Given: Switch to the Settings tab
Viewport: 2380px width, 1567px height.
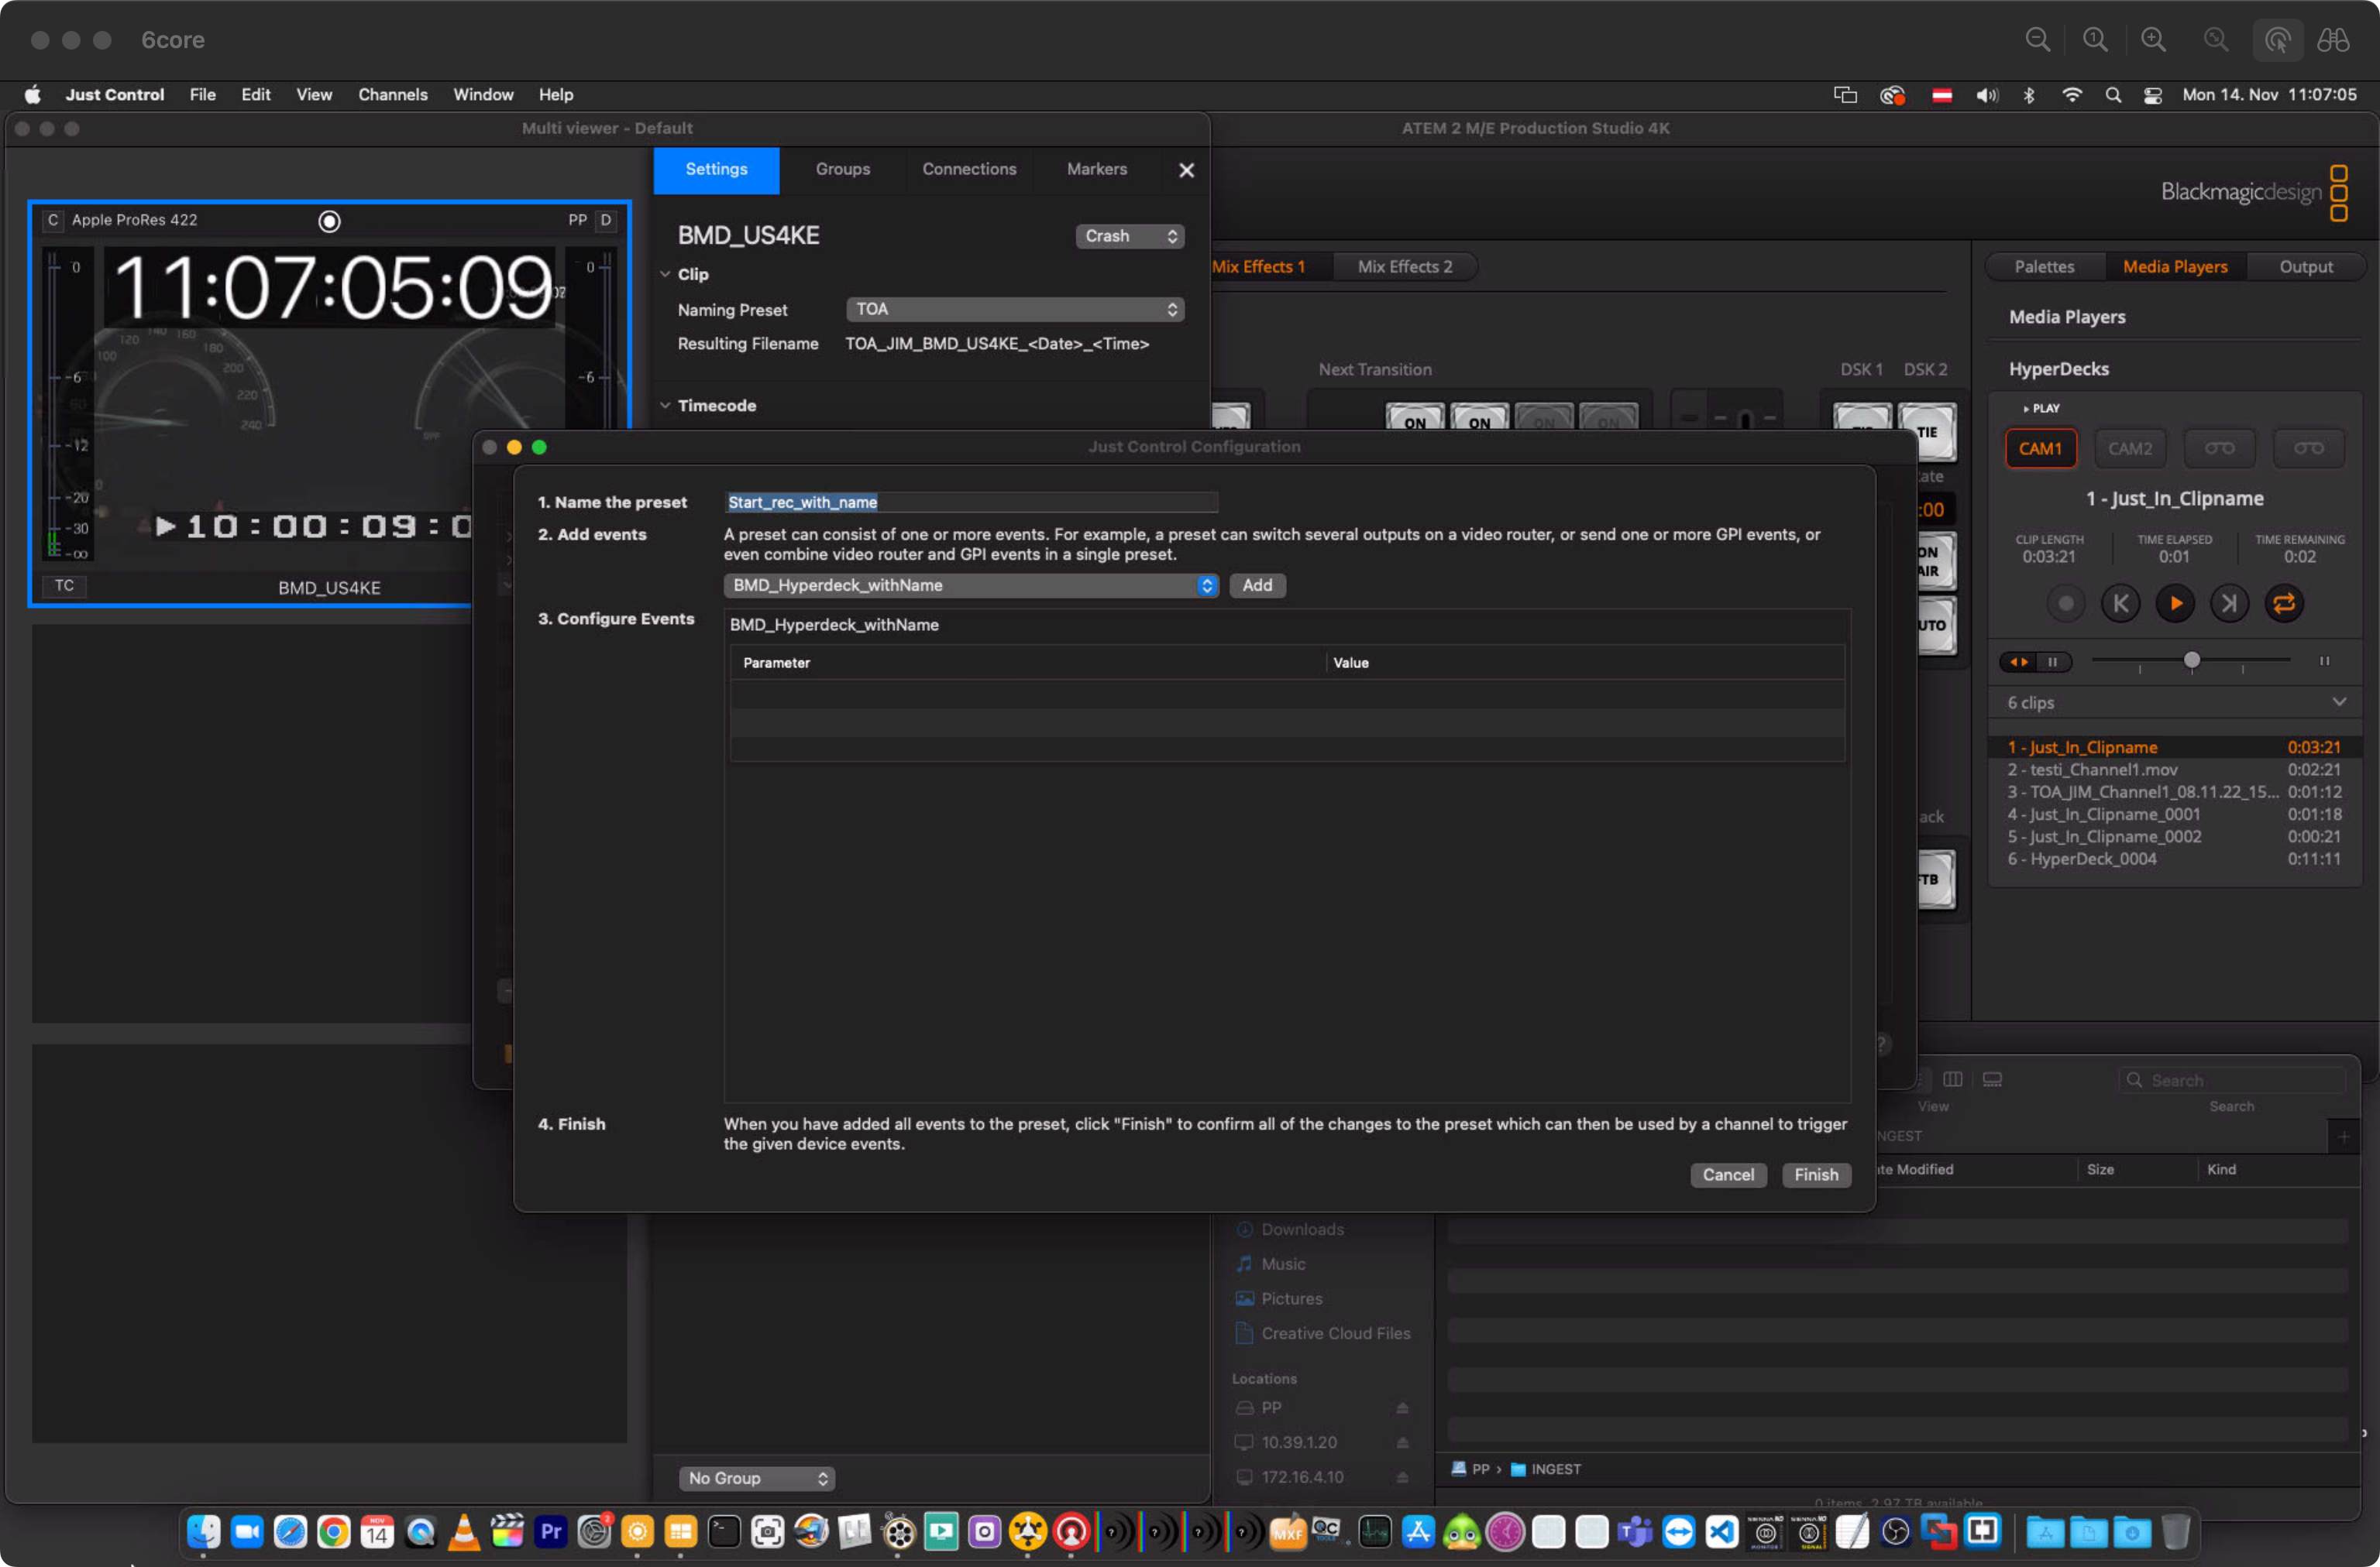Looking at the screenshot, I should pyautogui.click(x=716, y=170).
